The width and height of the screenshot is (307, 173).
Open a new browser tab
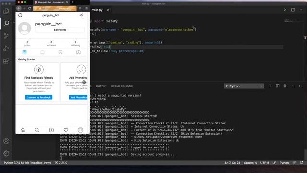[x=73, y=2]
